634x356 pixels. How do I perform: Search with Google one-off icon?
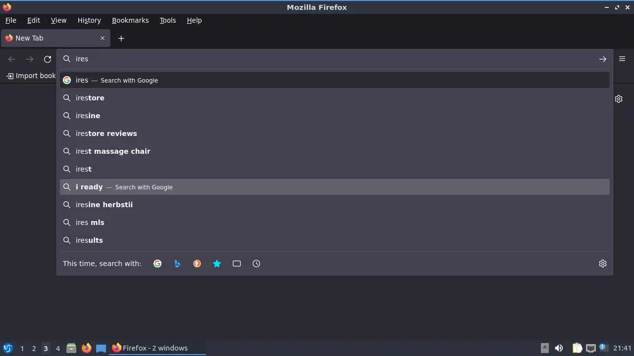[158, 264]
